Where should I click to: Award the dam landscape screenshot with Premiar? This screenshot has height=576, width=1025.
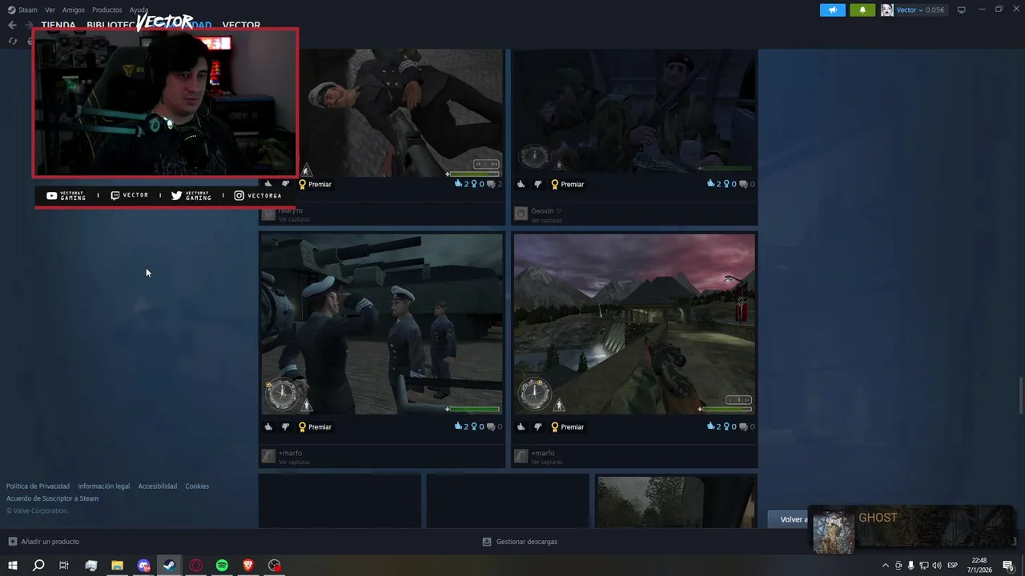567,426
